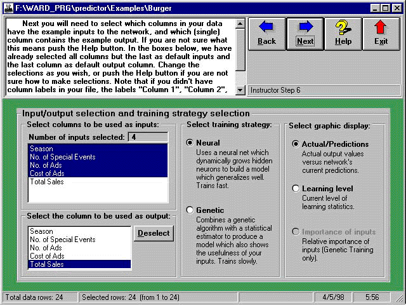
Task: Click the red Exit arrow button
Action: pos(381,34)
